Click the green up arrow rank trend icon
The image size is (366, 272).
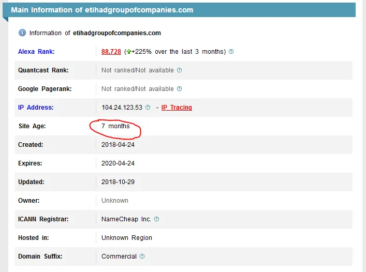[x=128, y=52]
